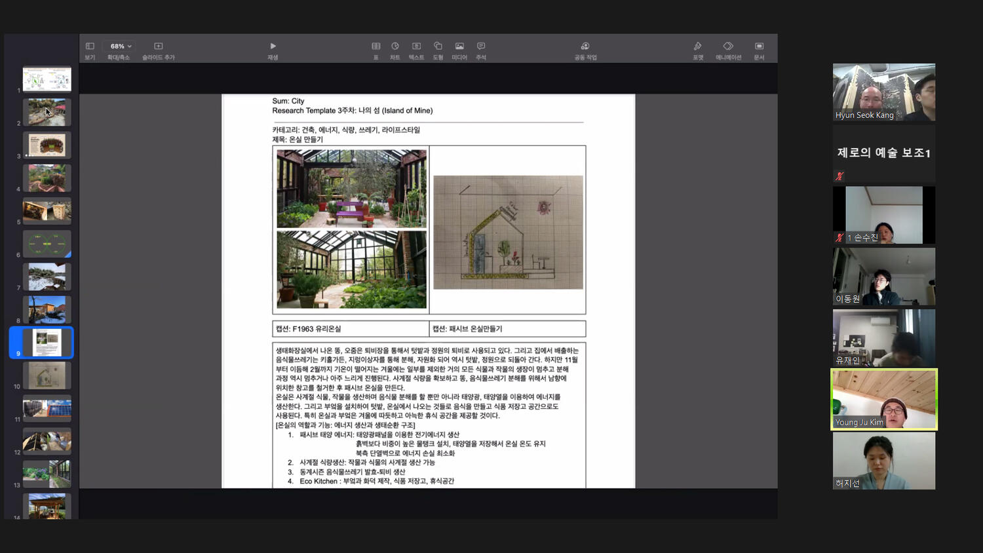Toggle the 문서 document inspector

pyautogui.click(x=759, y=47)
